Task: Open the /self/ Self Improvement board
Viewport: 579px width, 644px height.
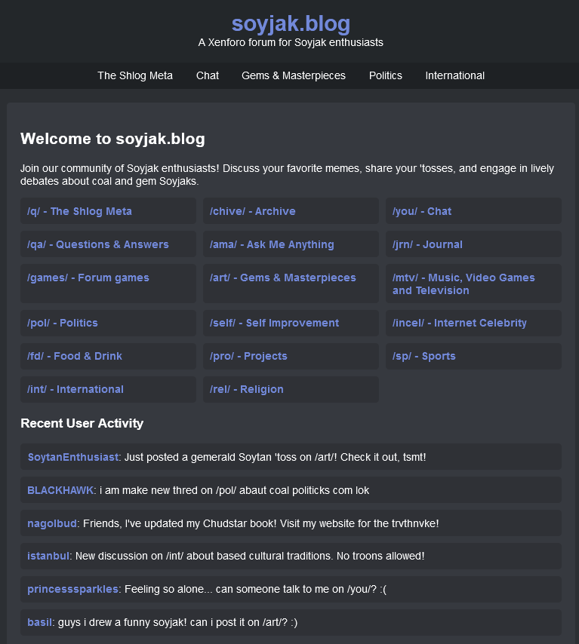Action: click(x=275, y=323)
